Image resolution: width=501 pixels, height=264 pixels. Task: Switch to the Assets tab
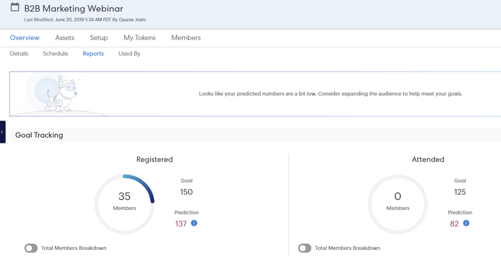65,37
